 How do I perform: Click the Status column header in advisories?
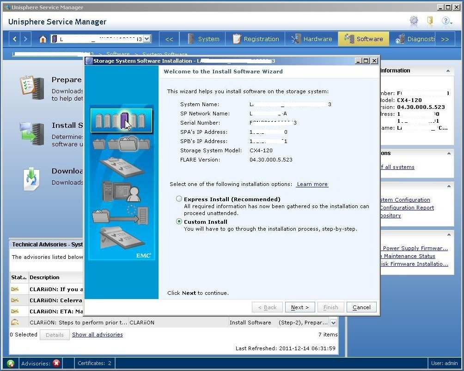tap(19, 277)
